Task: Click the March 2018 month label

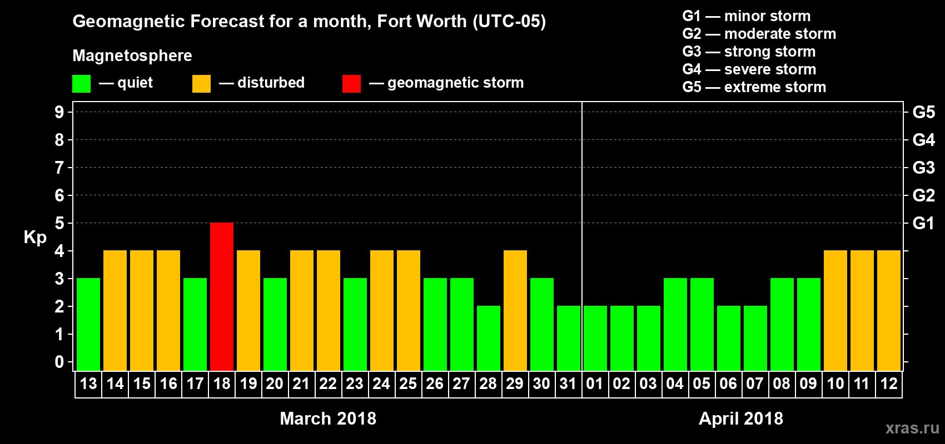Action: point(328,418)
